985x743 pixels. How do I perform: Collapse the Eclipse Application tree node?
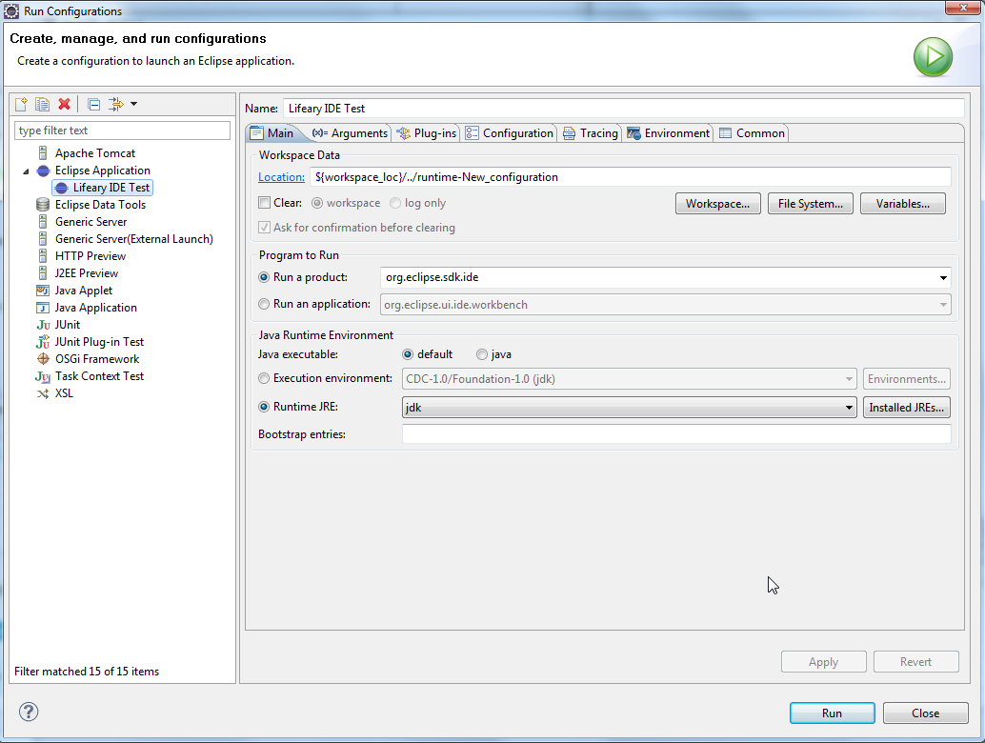[27, 171]
